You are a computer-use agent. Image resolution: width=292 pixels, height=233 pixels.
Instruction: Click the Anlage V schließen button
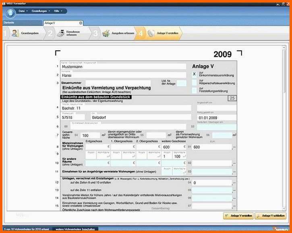click(270, 216)
